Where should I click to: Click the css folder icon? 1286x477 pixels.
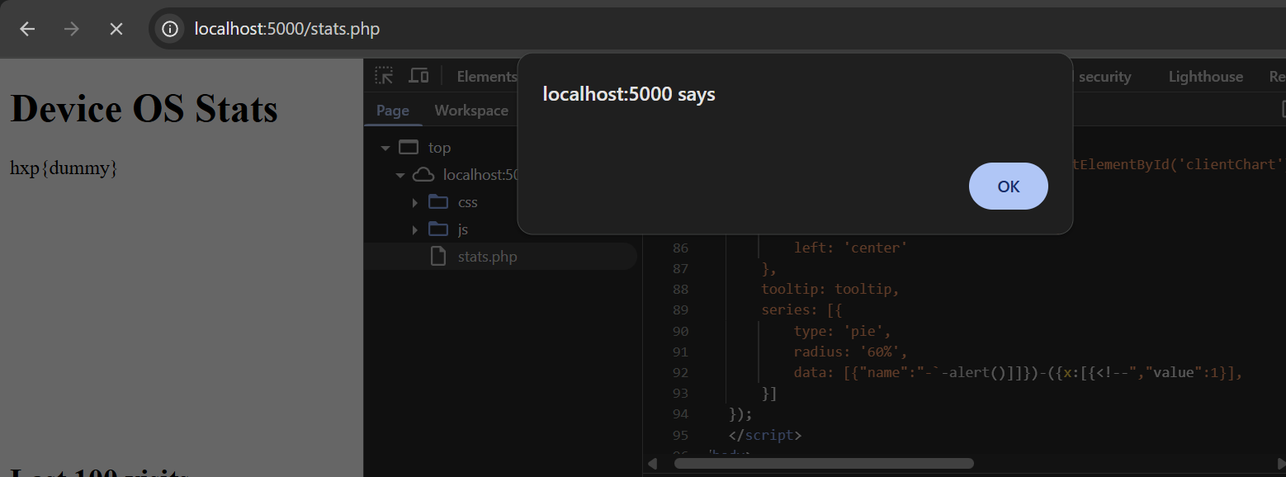[438, 201]
